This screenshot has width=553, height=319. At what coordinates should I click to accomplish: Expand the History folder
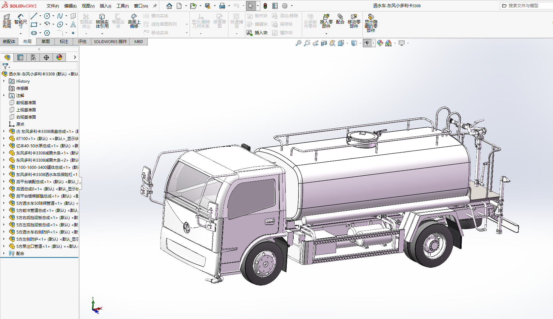tap(4, 81)
